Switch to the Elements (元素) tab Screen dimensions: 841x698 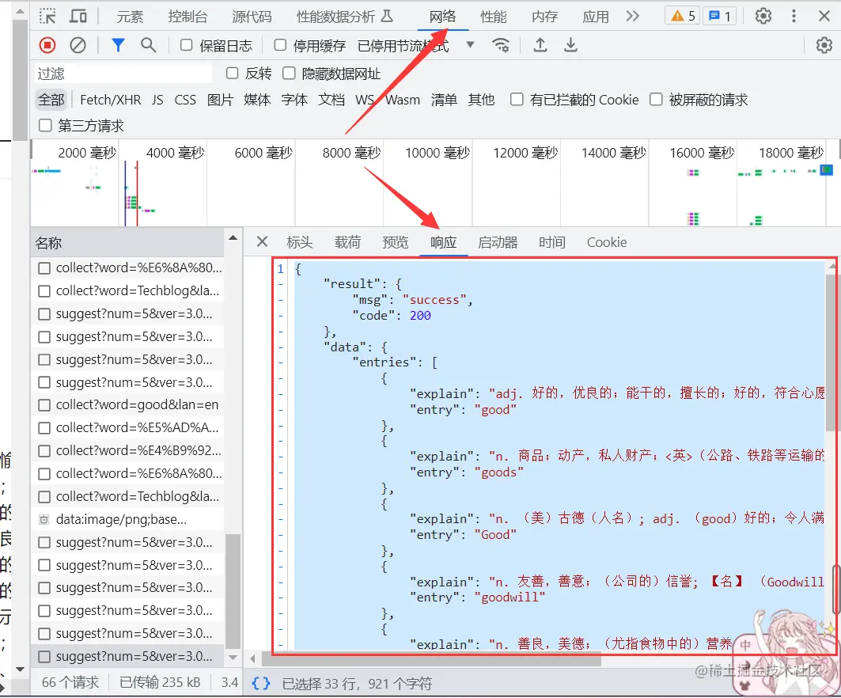coord(130,17)
